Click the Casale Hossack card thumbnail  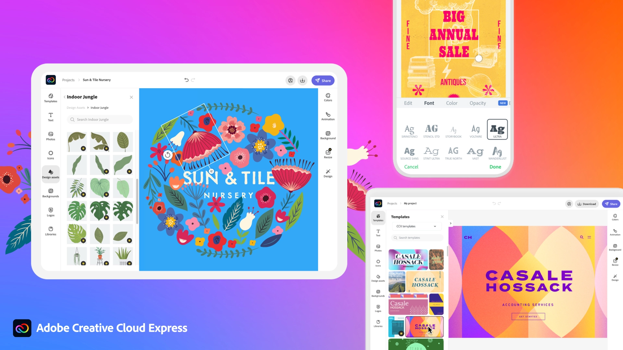point(423,326)
